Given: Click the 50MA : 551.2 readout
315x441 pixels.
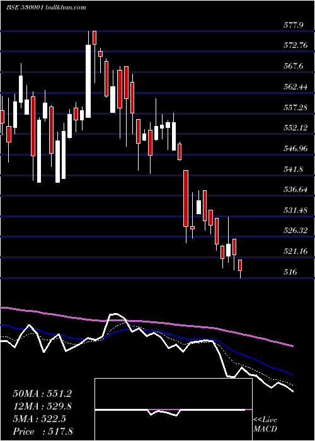Looking at the screenshot, I should point(42,394).
